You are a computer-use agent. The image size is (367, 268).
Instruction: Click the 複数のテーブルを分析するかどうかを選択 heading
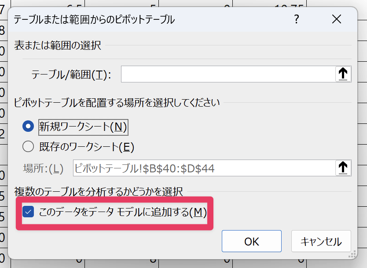(99, 192)
